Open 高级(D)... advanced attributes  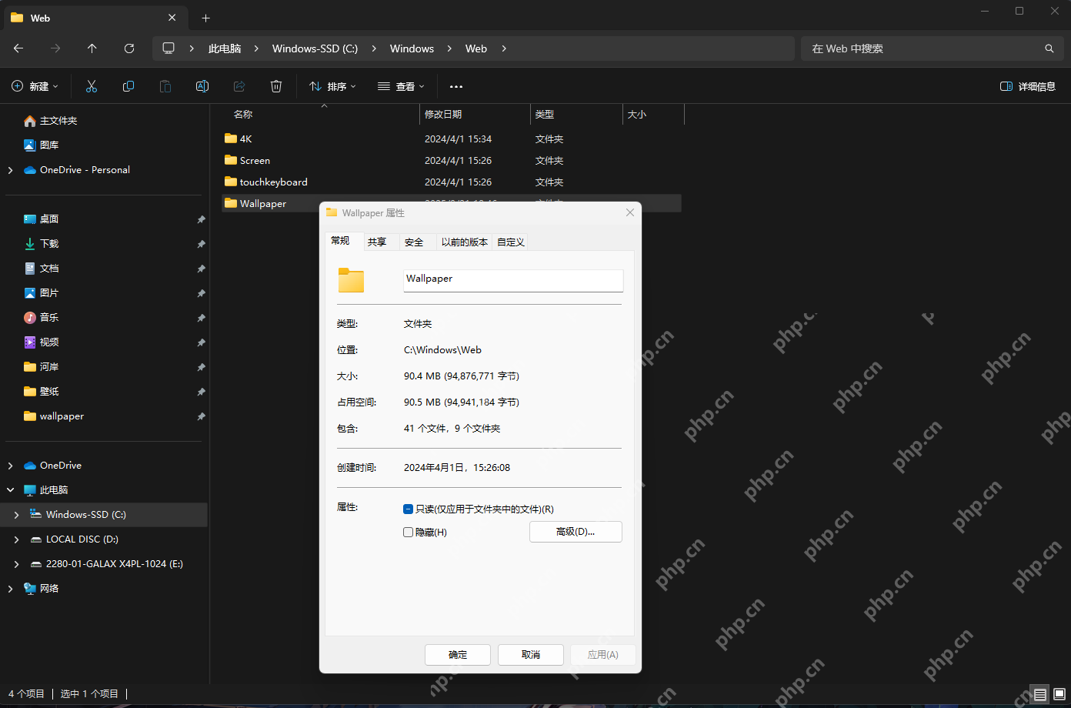click(x=576, y=532)
